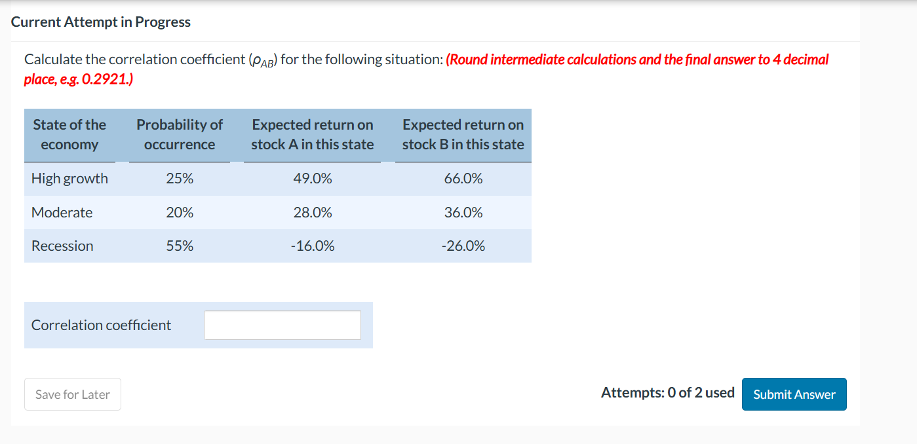Click the 49.0% return value for stock A
This screenshot has height=444, width=917.
point(313,178)
